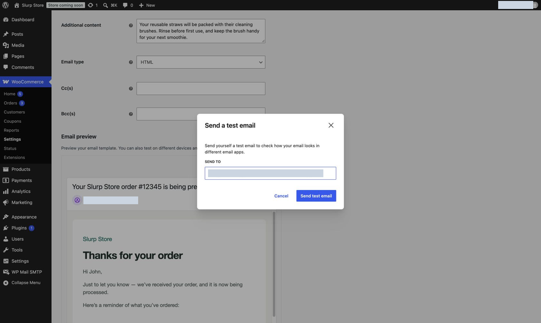
Task: Click the sender avatar icon in preview
Action: click(77, 200)
